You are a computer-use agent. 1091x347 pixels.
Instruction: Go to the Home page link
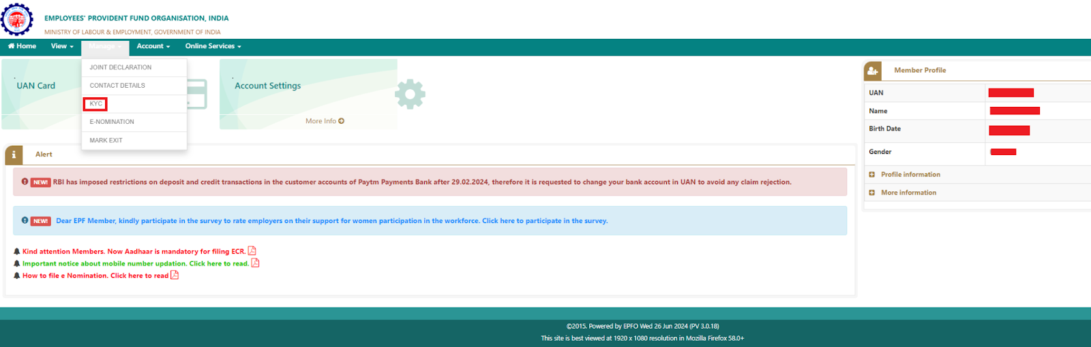tap(22, 46)
